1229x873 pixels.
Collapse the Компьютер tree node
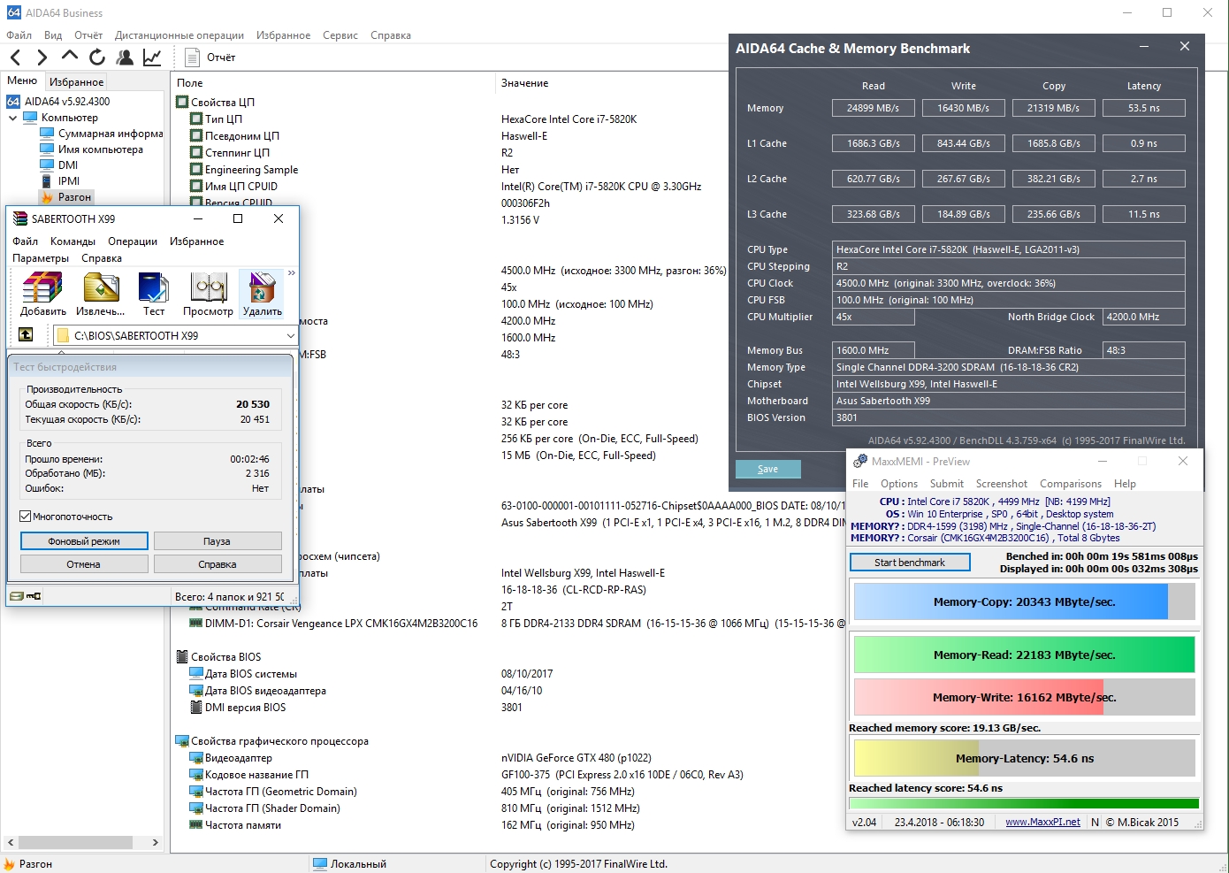[x=13, y=118]
